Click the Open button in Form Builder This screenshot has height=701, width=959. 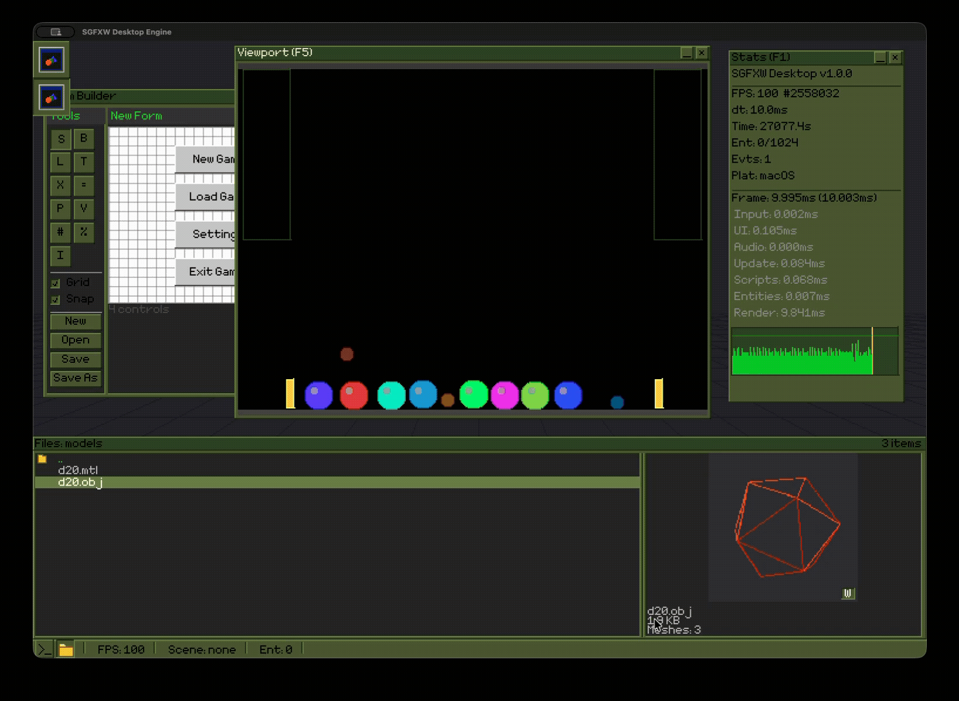76,340
